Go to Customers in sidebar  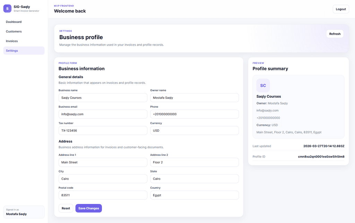14,32
